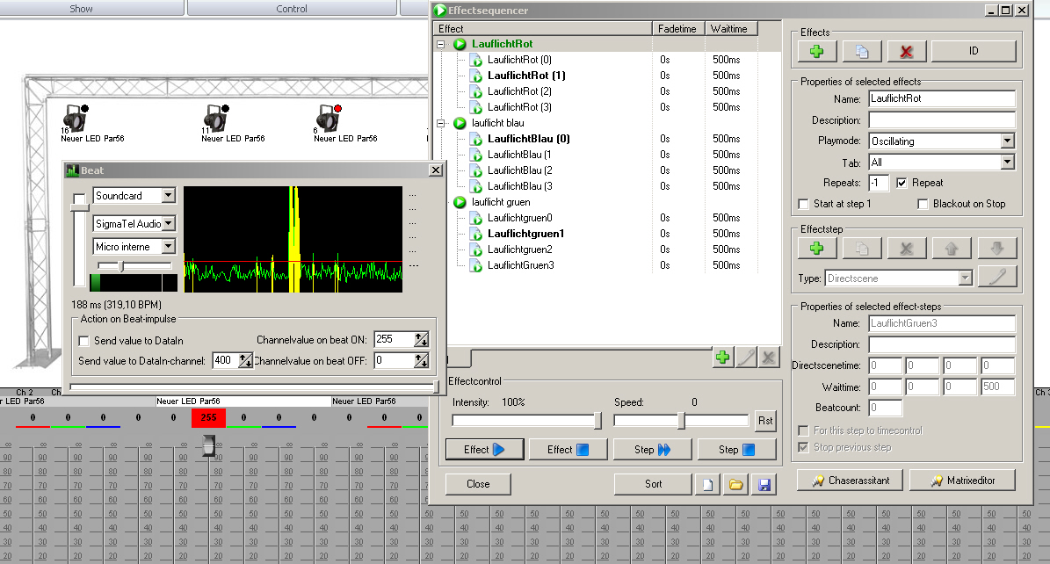Delete selected effect with red X
1050x564 pixels.
[x=906, y=52]
